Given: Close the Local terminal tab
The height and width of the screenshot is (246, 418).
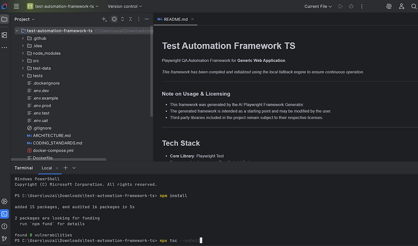Looking at the screenshot, I should pos(57,168).
